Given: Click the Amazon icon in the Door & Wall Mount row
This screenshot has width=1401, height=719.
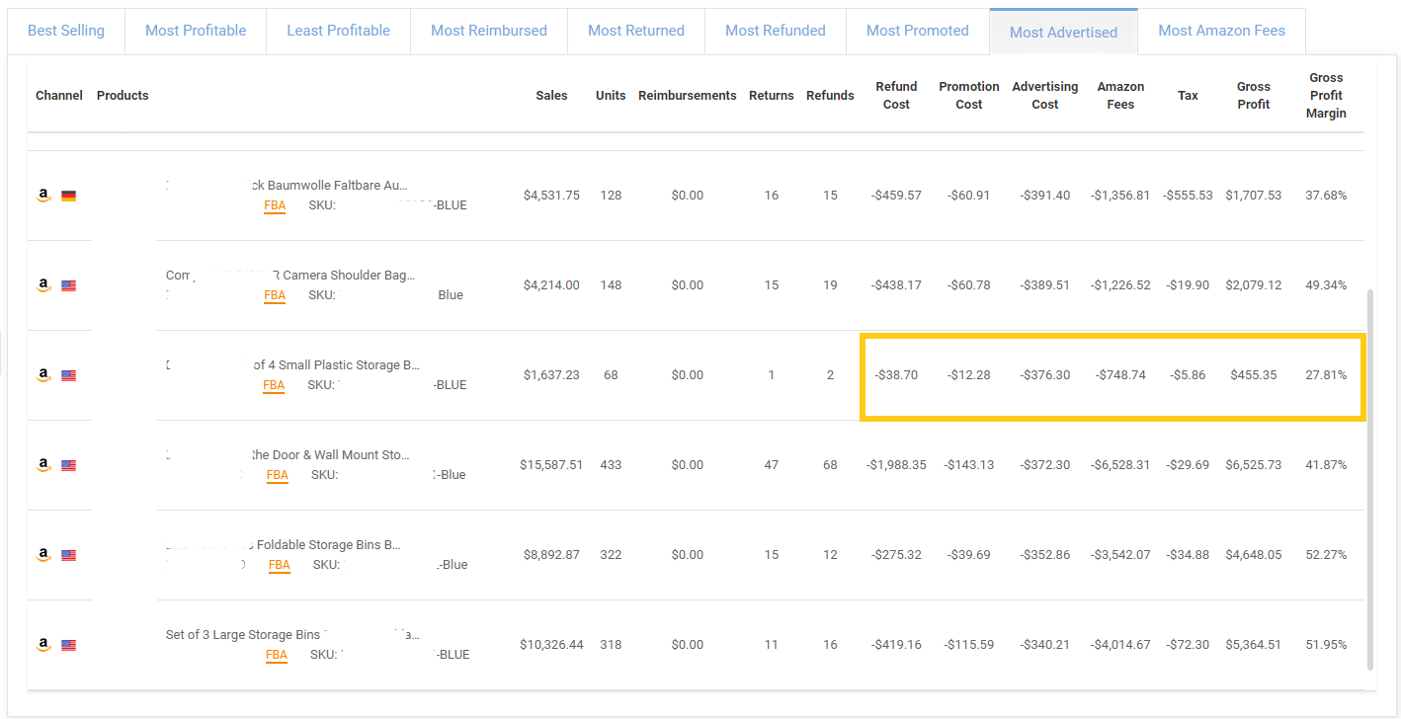Looking at the screenshot, I should tap(43, 465).
